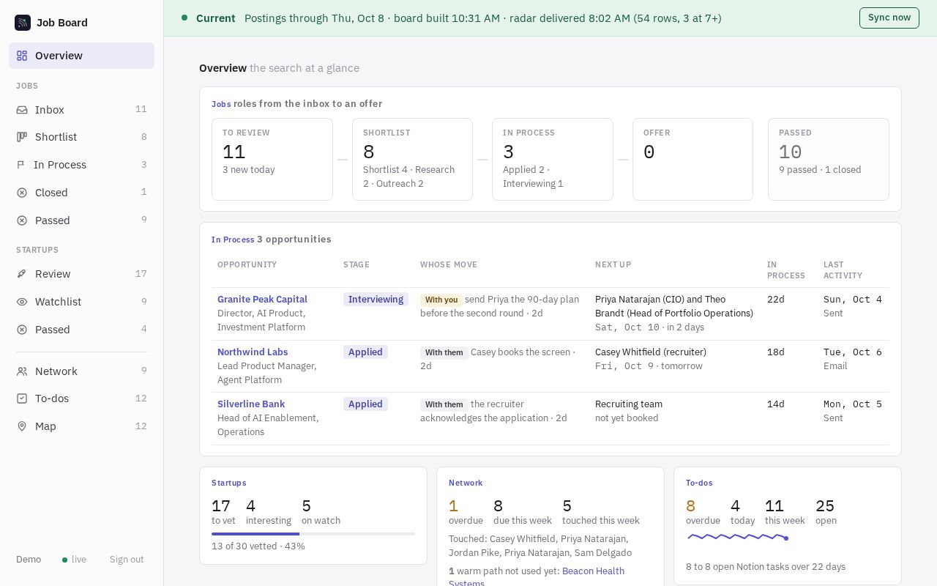
Task: Click the Watchlist eye icon
Action: point(22,302)
